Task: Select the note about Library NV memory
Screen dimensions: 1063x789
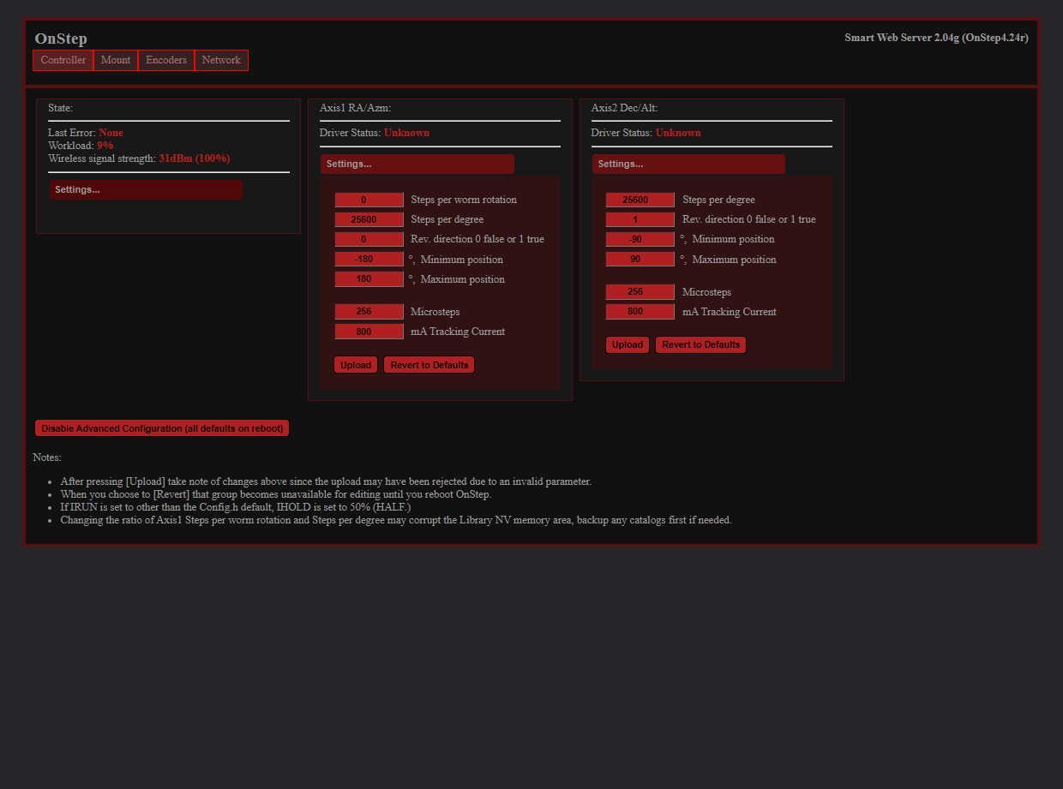Action: pos(396,520)
